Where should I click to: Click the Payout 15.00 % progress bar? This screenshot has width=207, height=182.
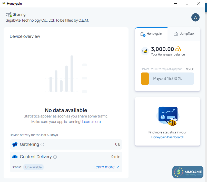coord(167,79)
